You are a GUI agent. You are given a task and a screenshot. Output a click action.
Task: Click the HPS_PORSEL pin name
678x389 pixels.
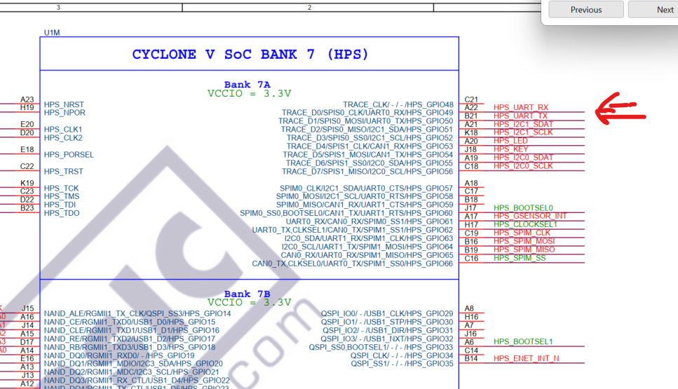[x=69, y=155]
